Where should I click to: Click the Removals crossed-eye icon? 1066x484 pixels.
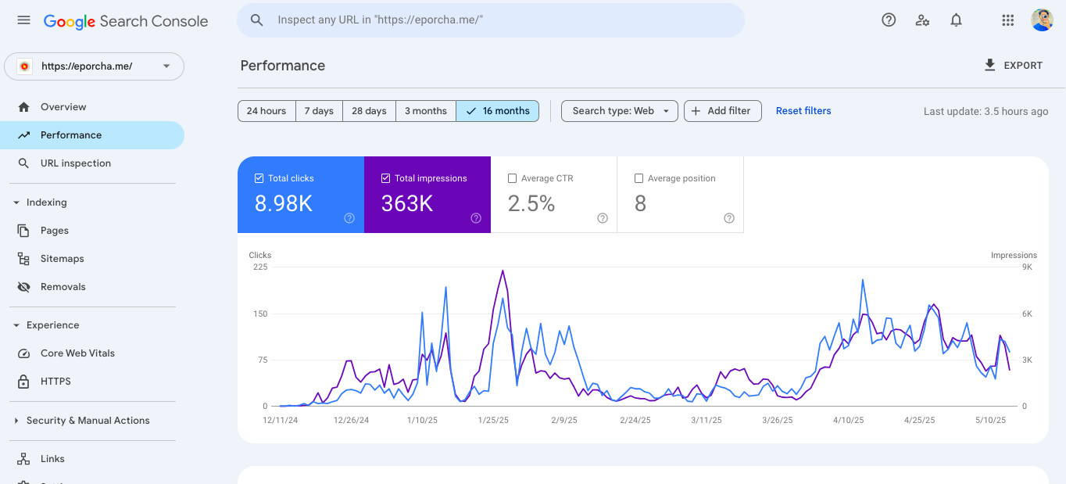click(24, 287)
